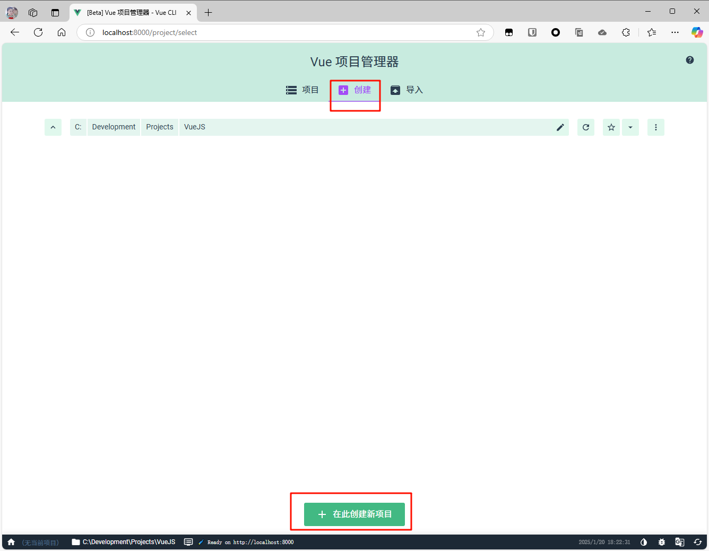Select the VueJS path segment
Viewport: 709px width, 551px height.
195,127
